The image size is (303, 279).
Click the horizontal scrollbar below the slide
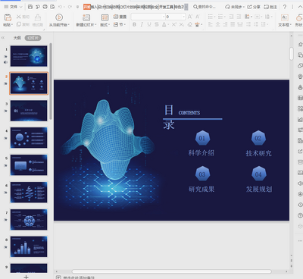[x=171, y=271]
